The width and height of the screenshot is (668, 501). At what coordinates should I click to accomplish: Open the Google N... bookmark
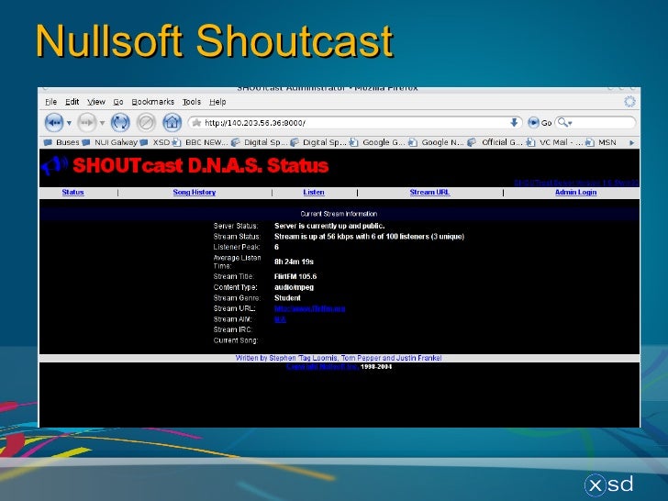pyautogui.click(x=436, y=142)
